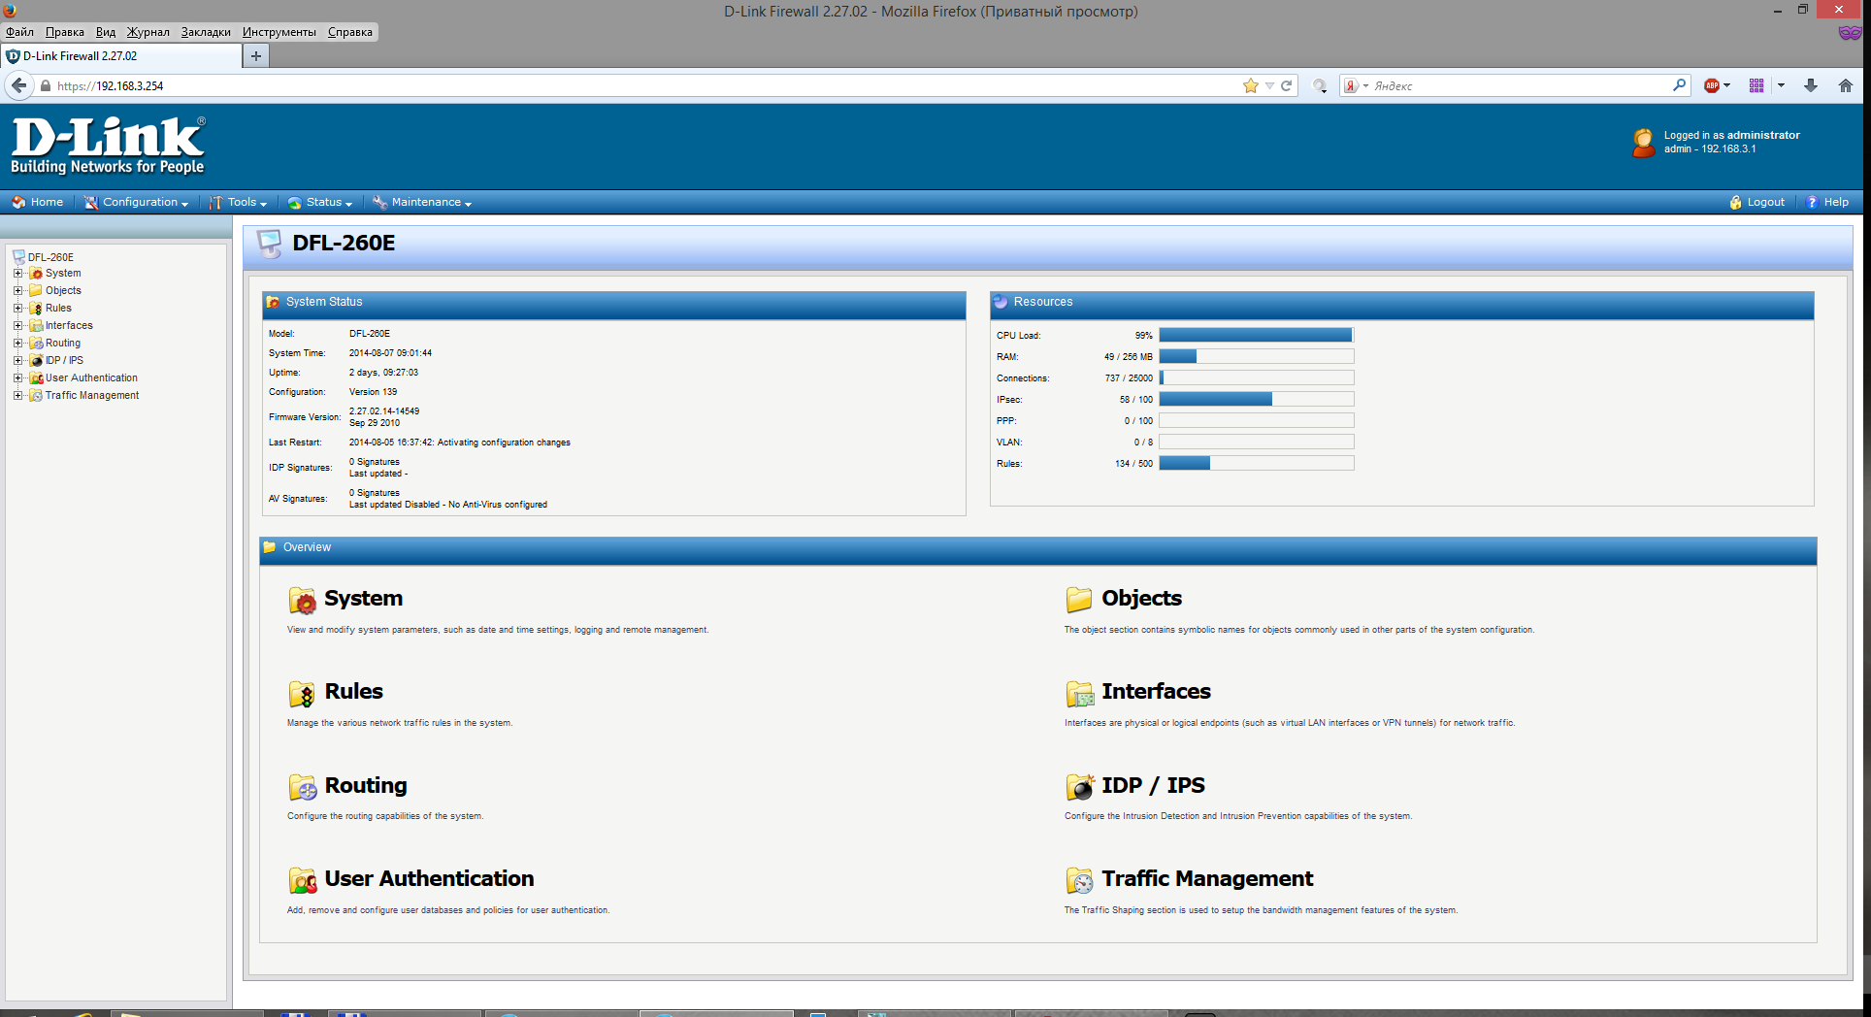This screenshot has height=1017, width=1871.
Task: Click the Adblock Plus icon in toolbar
Action: pyautogui.click(x=1712, y=85)
